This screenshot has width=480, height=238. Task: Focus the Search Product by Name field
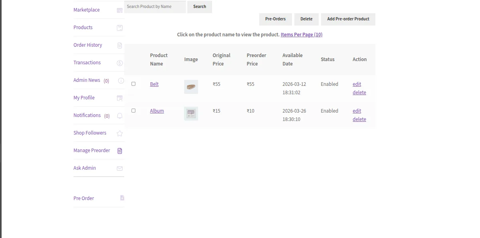[x=155, y=7]
